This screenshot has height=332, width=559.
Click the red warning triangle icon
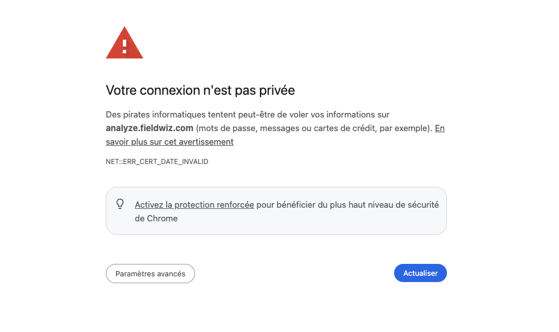(125, 44)
